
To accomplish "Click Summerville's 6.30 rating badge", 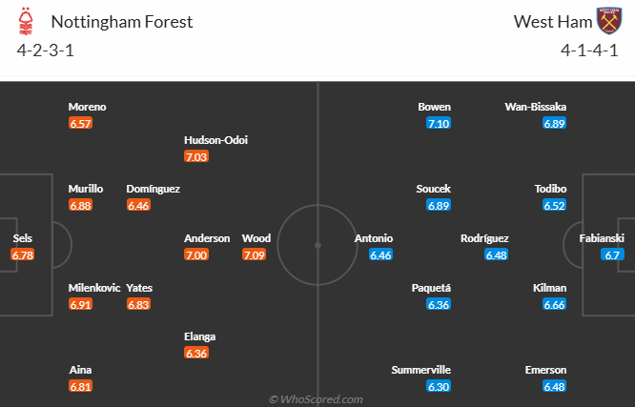I will tap(440, 386).
